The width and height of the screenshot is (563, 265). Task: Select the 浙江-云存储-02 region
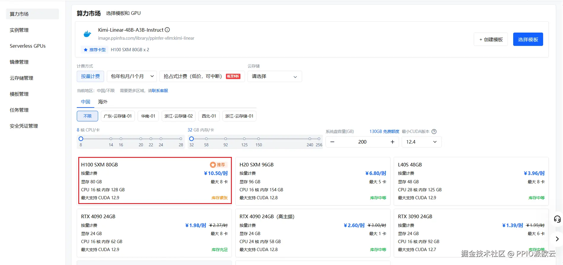pos(178,116)
